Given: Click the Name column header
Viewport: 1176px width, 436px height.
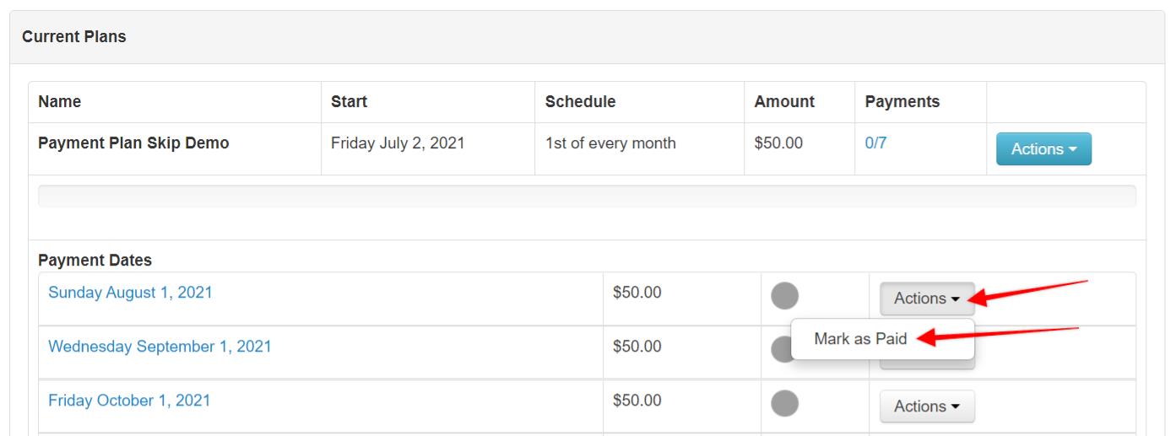Looking at the screenshot, I should (x=60, y=102).
